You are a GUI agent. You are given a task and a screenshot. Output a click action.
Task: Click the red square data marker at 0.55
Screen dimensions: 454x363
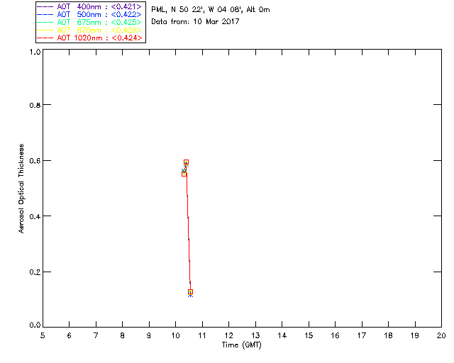tap(184, 174)
